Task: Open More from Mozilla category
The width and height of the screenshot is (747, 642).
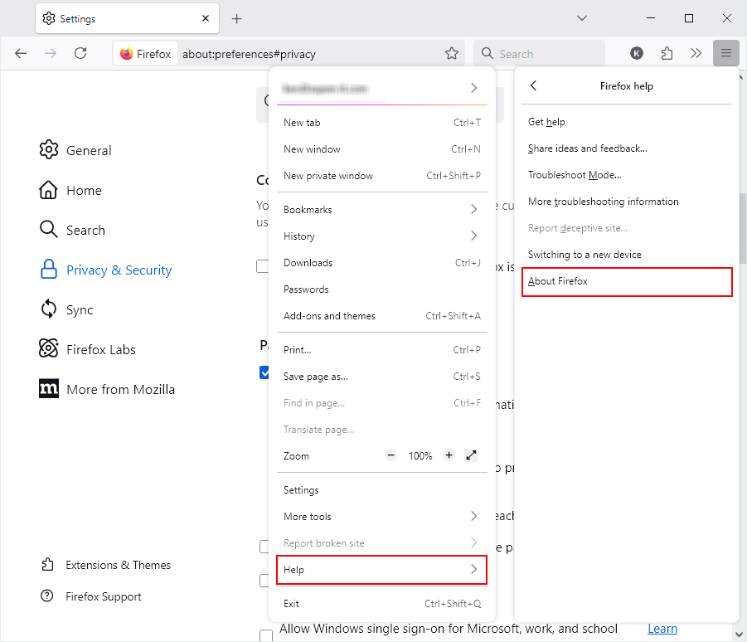Action: 107,389
